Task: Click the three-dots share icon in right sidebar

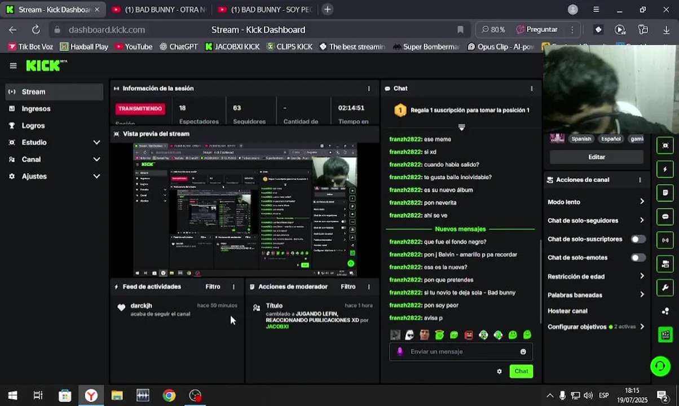Action: point(665,311)
